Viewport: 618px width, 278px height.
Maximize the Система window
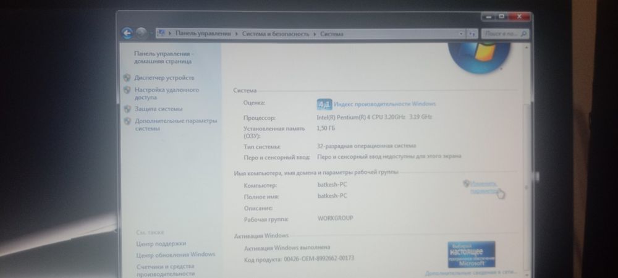click(x=502, y=17)
